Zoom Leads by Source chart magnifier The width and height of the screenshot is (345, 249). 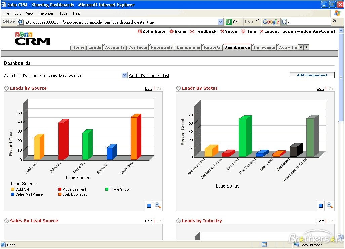click(x=158, y=205)
